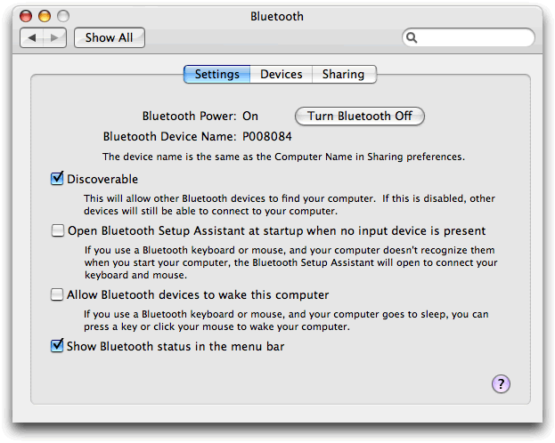This screenshot has width=555, height=443.
Task: Click the gray zoom button in the title bar
Action: 64,16
